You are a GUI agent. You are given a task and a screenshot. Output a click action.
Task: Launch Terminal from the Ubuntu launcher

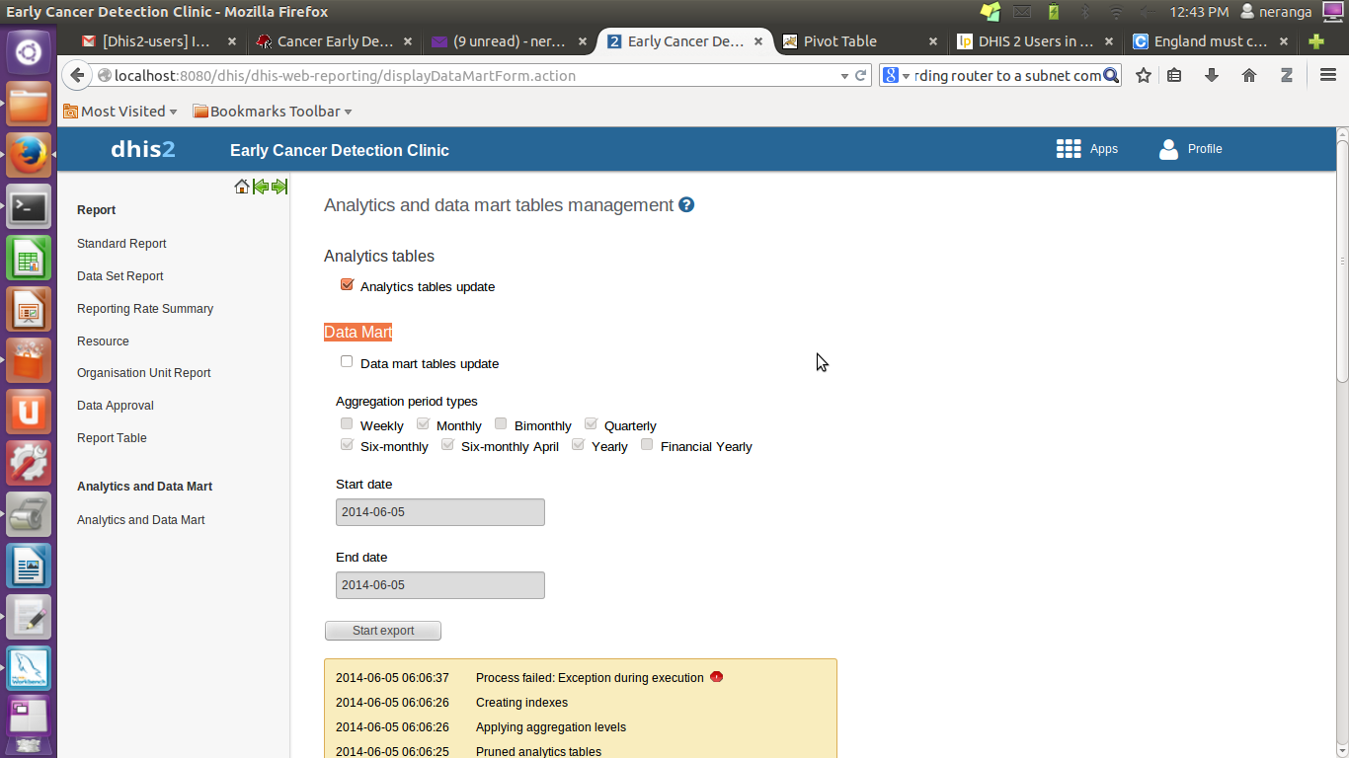point(29,205)
